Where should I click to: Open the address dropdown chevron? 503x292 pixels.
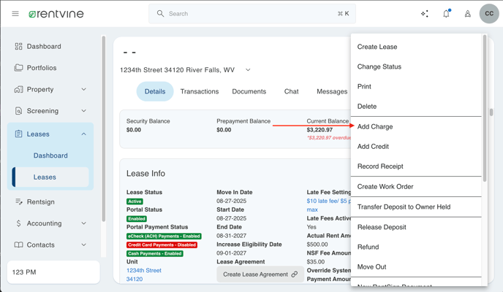[x=248, y=70]
